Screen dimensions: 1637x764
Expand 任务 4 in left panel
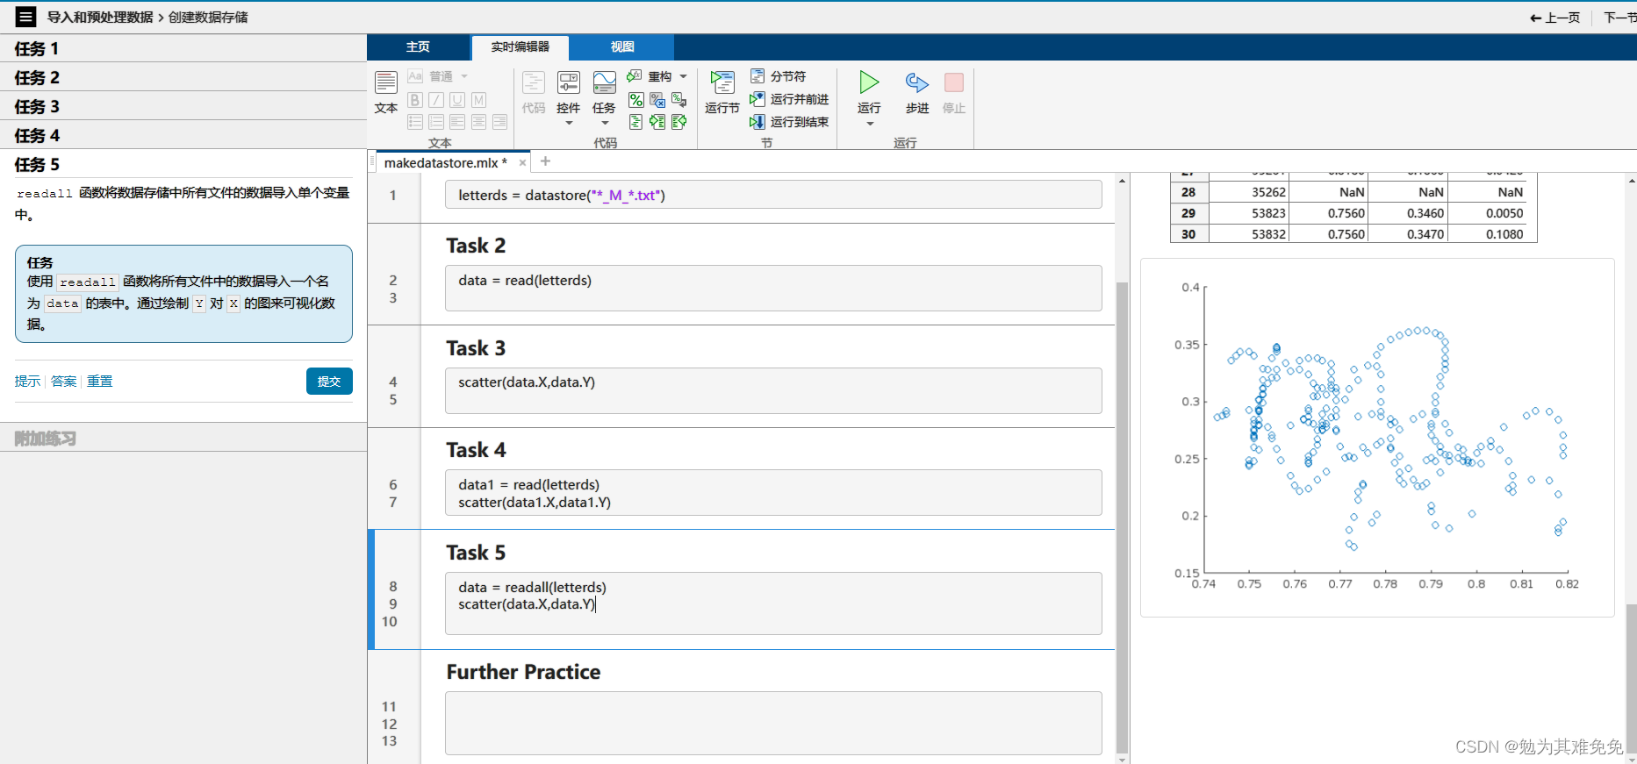[x=183, y=135]
